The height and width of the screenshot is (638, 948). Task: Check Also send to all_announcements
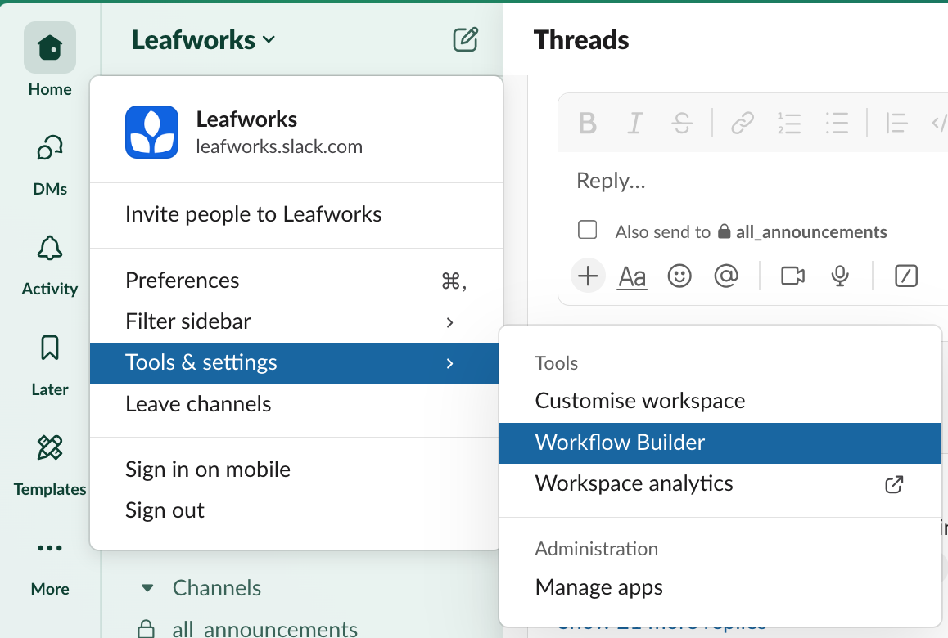(x=587, y=230)
